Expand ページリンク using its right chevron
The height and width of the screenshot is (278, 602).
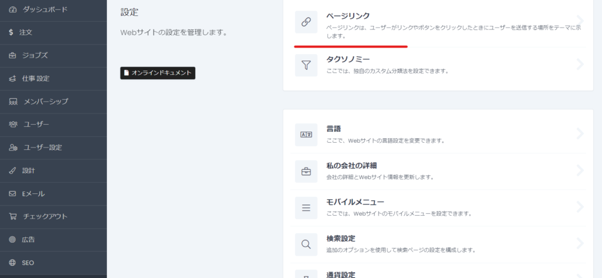(580, 22)
